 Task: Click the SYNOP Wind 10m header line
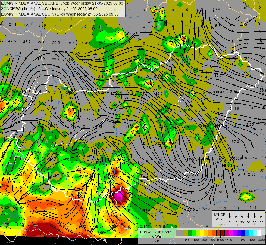(49, 9)
